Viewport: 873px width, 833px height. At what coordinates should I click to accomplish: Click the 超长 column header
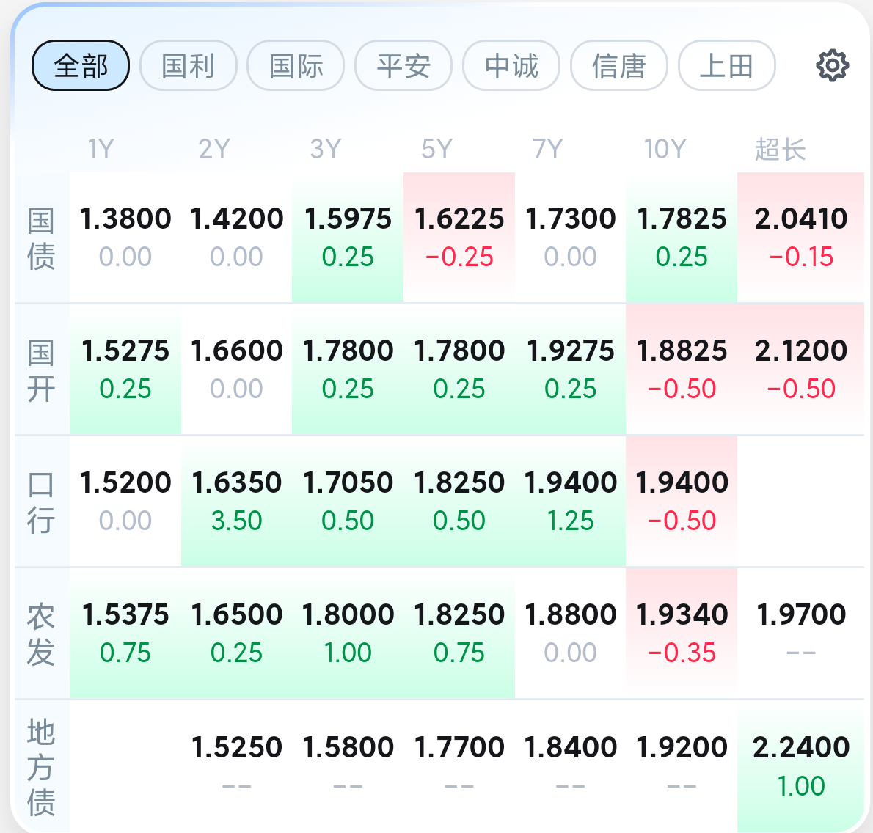click(x=780, y=149)
